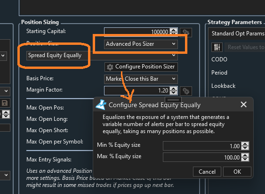The height and width of the screenshot is (194, 265).
Task: Click Cancel in the configure dialog
Action: tap(207, 172)
